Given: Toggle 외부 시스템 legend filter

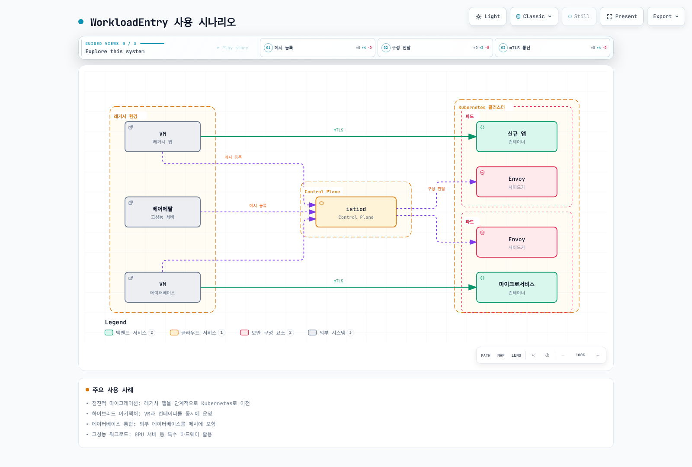Looking at the screenshot, I should (331, 333).
